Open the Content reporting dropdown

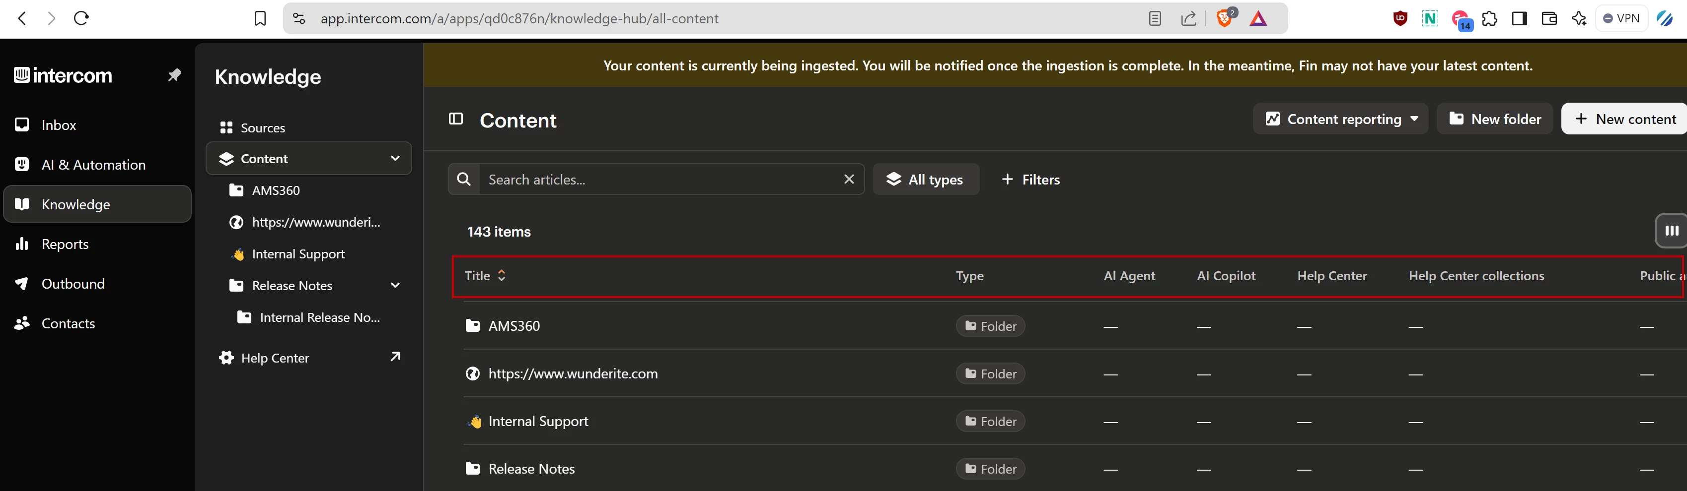(1340, 119)
